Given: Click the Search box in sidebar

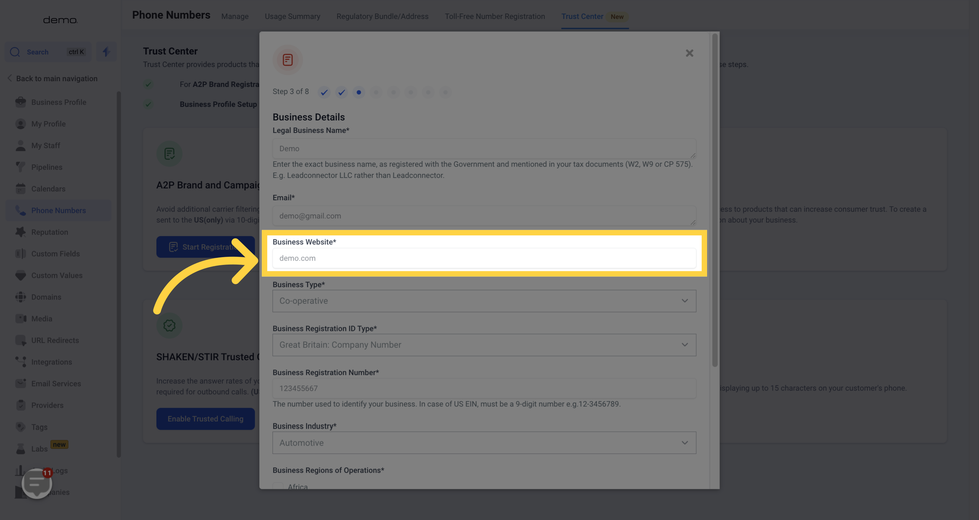Looking at the screenshot, I should click(x=48, y=52).
